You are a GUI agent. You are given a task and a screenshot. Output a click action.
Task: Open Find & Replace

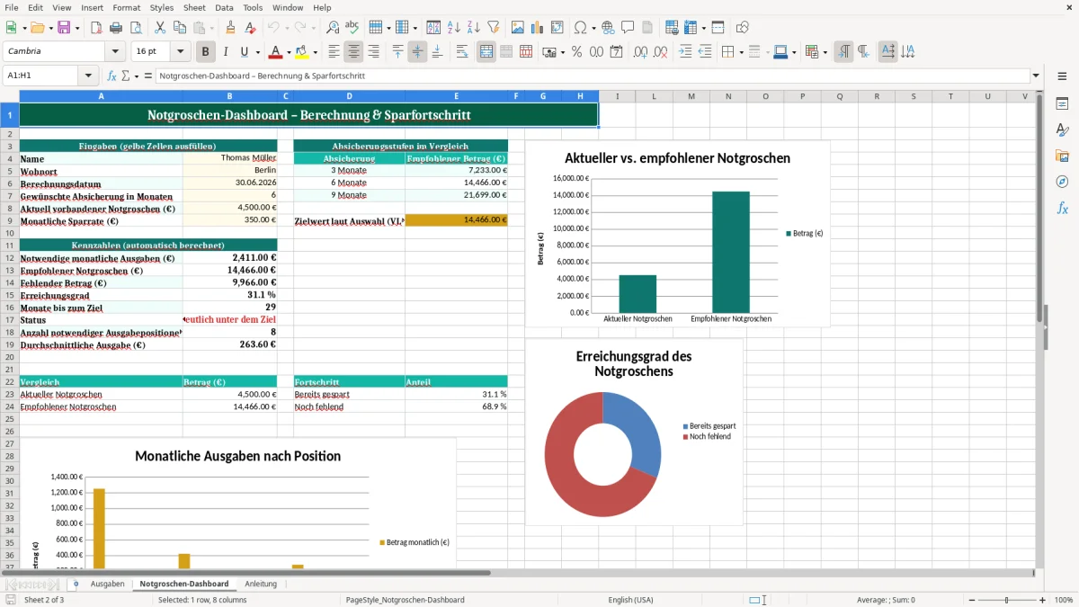click(x=333, y=28)
